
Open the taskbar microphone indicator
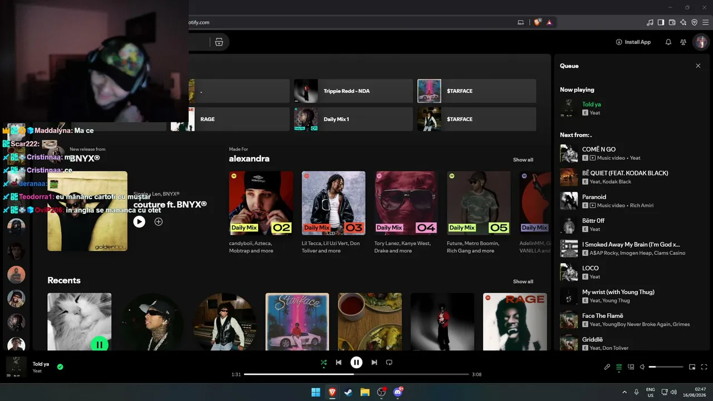click(636, 392)
